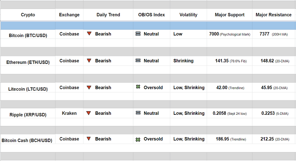The image size is (296, 161).
Task: Select the Daily Trend column header
Action: tap(108, 15)
